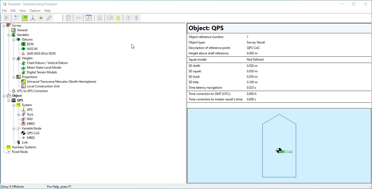Click the blue info toolbar icon

(x=128, y=18)
